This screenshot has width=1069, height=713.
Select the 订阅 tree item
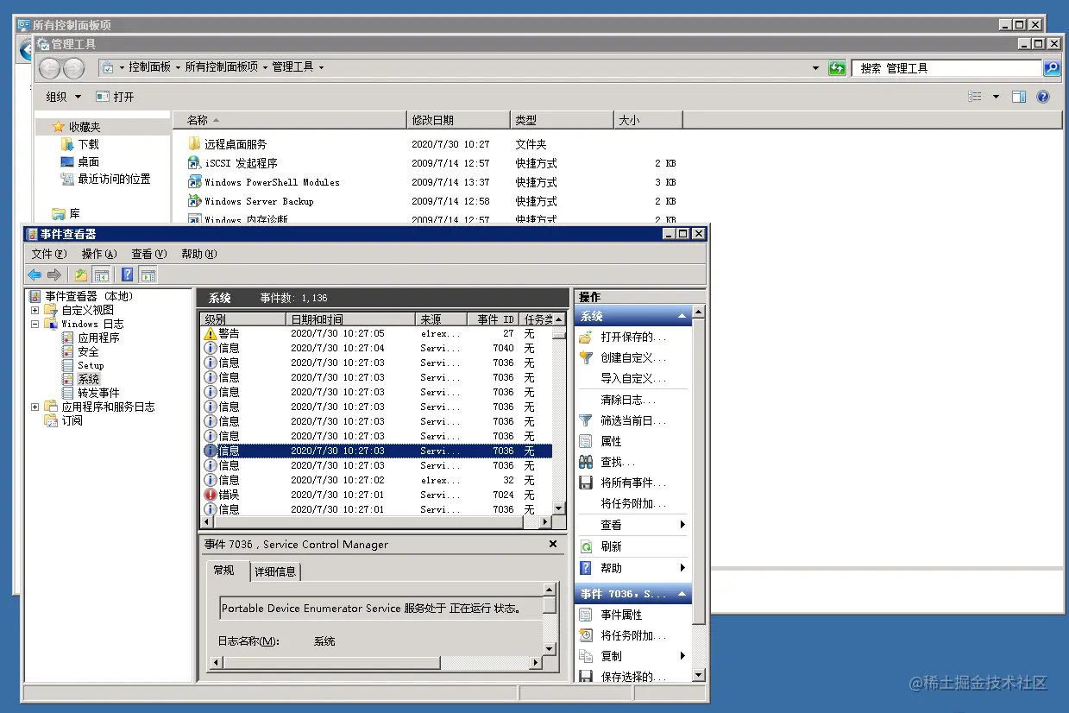[72, 420]
